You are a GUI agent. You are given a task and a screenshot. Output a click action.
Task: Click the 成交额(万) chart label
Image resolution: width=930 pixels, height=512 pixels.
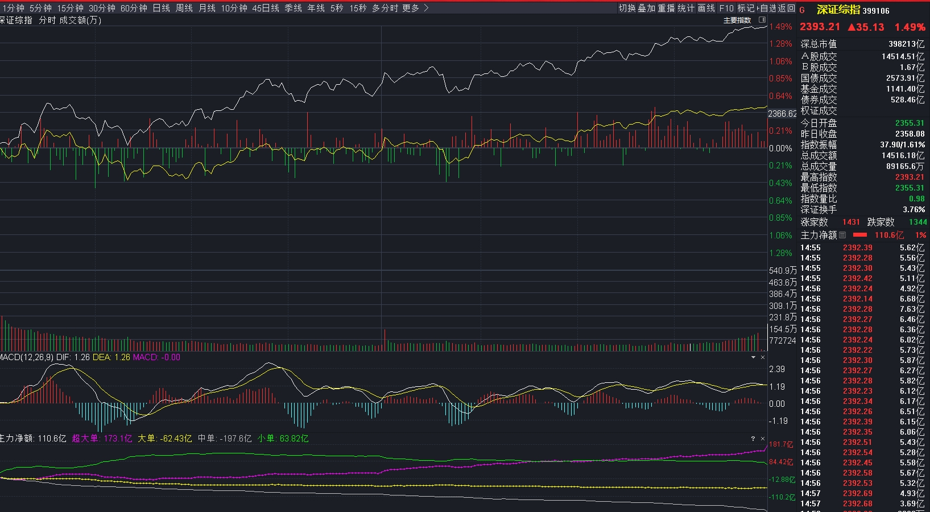pyautogui.click(x=80, y=20)
